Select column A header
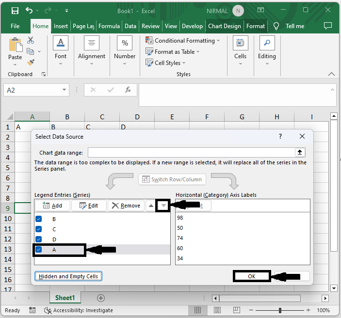Screen dimensions: 341x318 32,117
